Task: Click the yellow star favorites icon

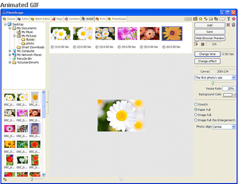Action: (x=200, y=19)
